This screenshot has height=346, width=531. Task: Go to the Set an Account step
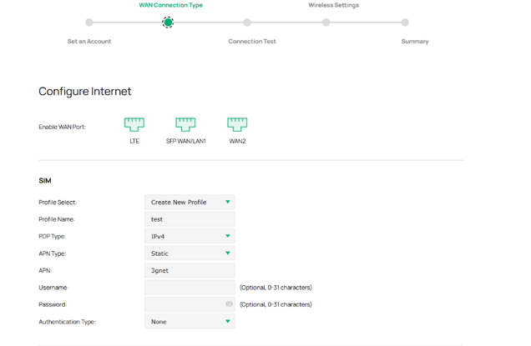click(89, 23)
